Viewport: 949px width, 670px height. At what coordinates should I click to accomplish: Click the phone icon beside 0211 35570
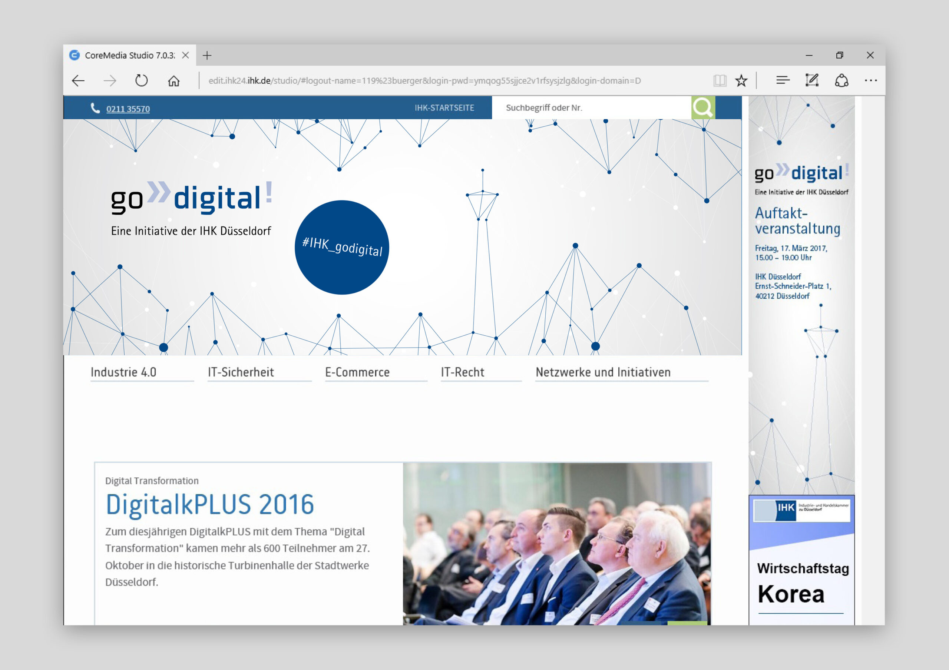[x=95, y=108]
